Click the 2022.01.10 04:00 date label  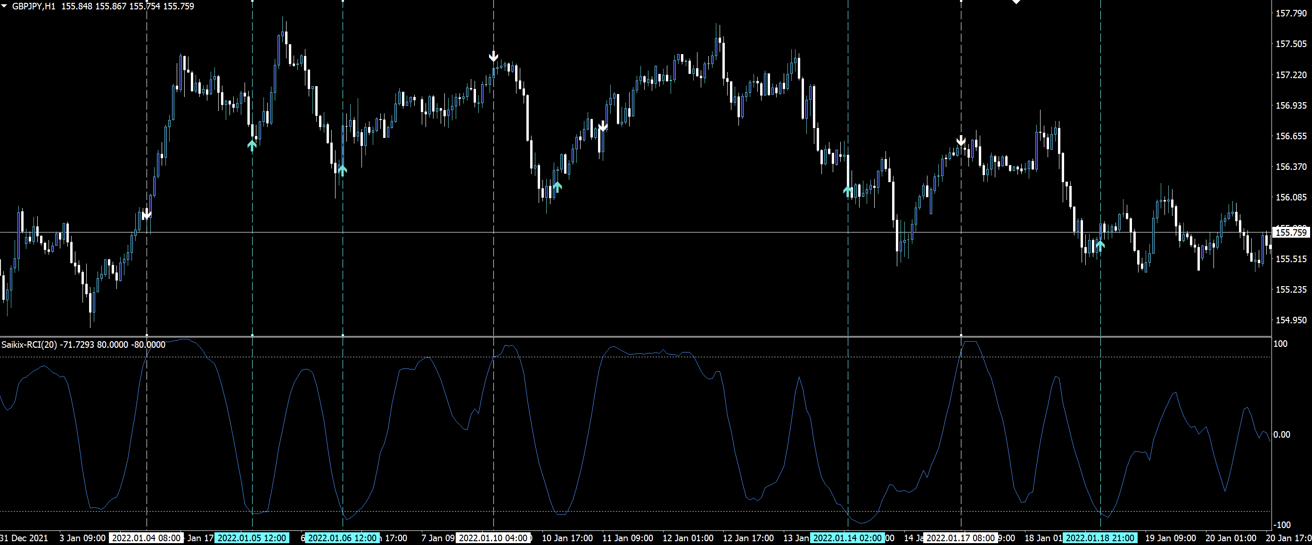click(x=492, y=538)
